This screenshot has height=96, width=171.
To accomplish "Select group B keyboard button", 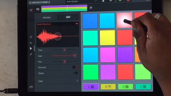I will [x=108, y=87].
